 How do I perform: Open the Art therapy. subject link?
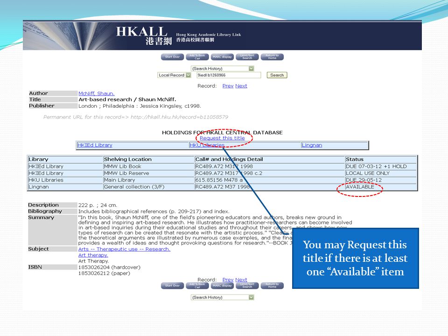(93, 255)
